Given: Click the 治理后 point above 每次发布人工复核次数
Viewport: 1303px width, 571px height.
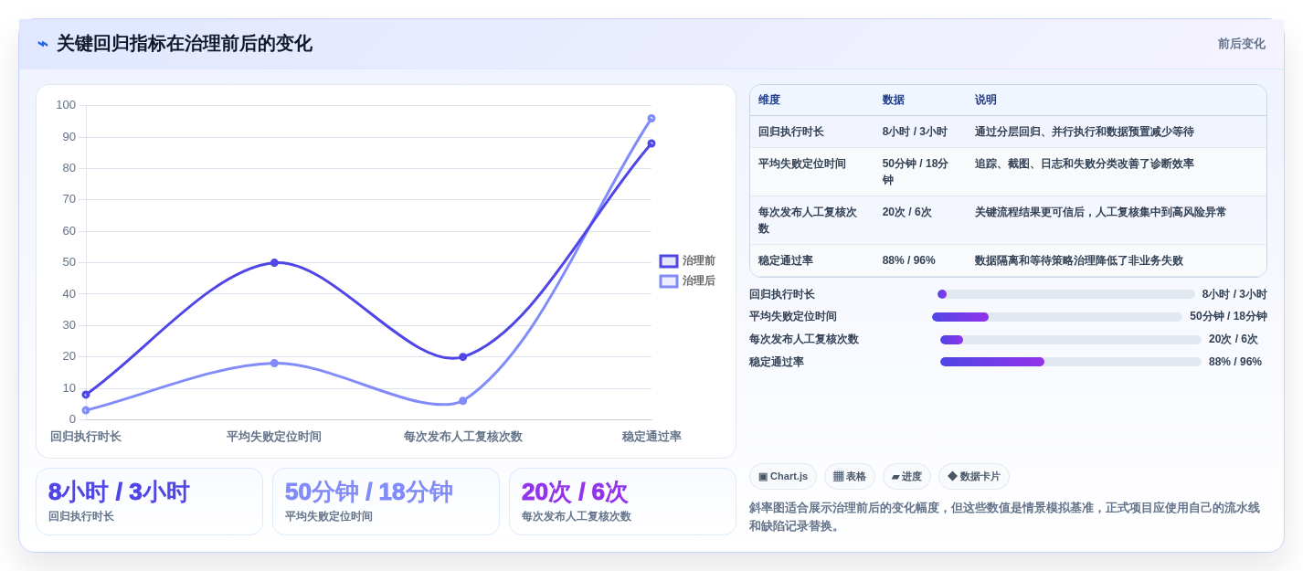Looking at the screenshot, I should tap(463, 400).
